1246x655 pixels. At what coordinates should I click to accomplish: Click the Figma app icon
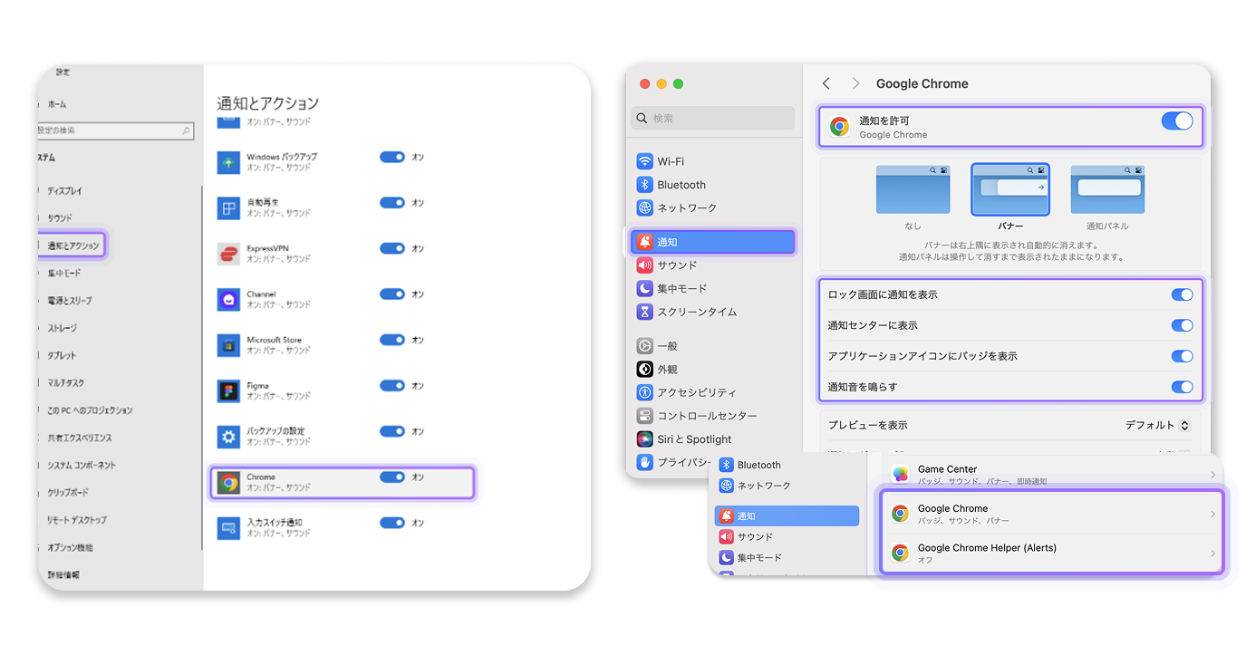click(228, 391)
